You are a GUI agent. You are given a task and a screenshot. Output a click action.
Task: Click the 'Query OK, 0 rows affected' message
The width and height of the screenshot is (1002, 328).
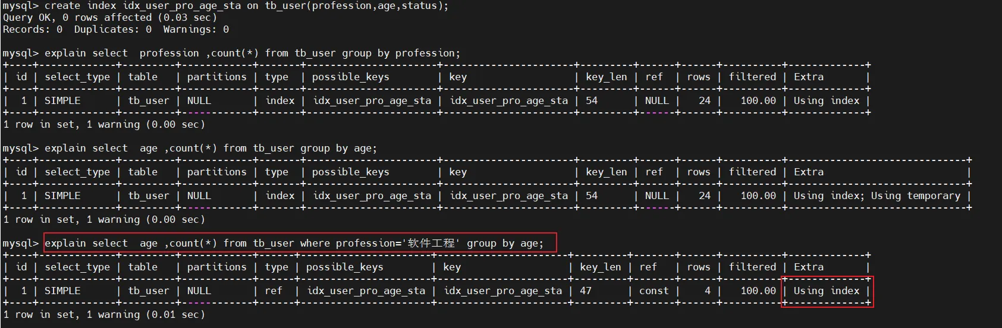pos(110,18)
